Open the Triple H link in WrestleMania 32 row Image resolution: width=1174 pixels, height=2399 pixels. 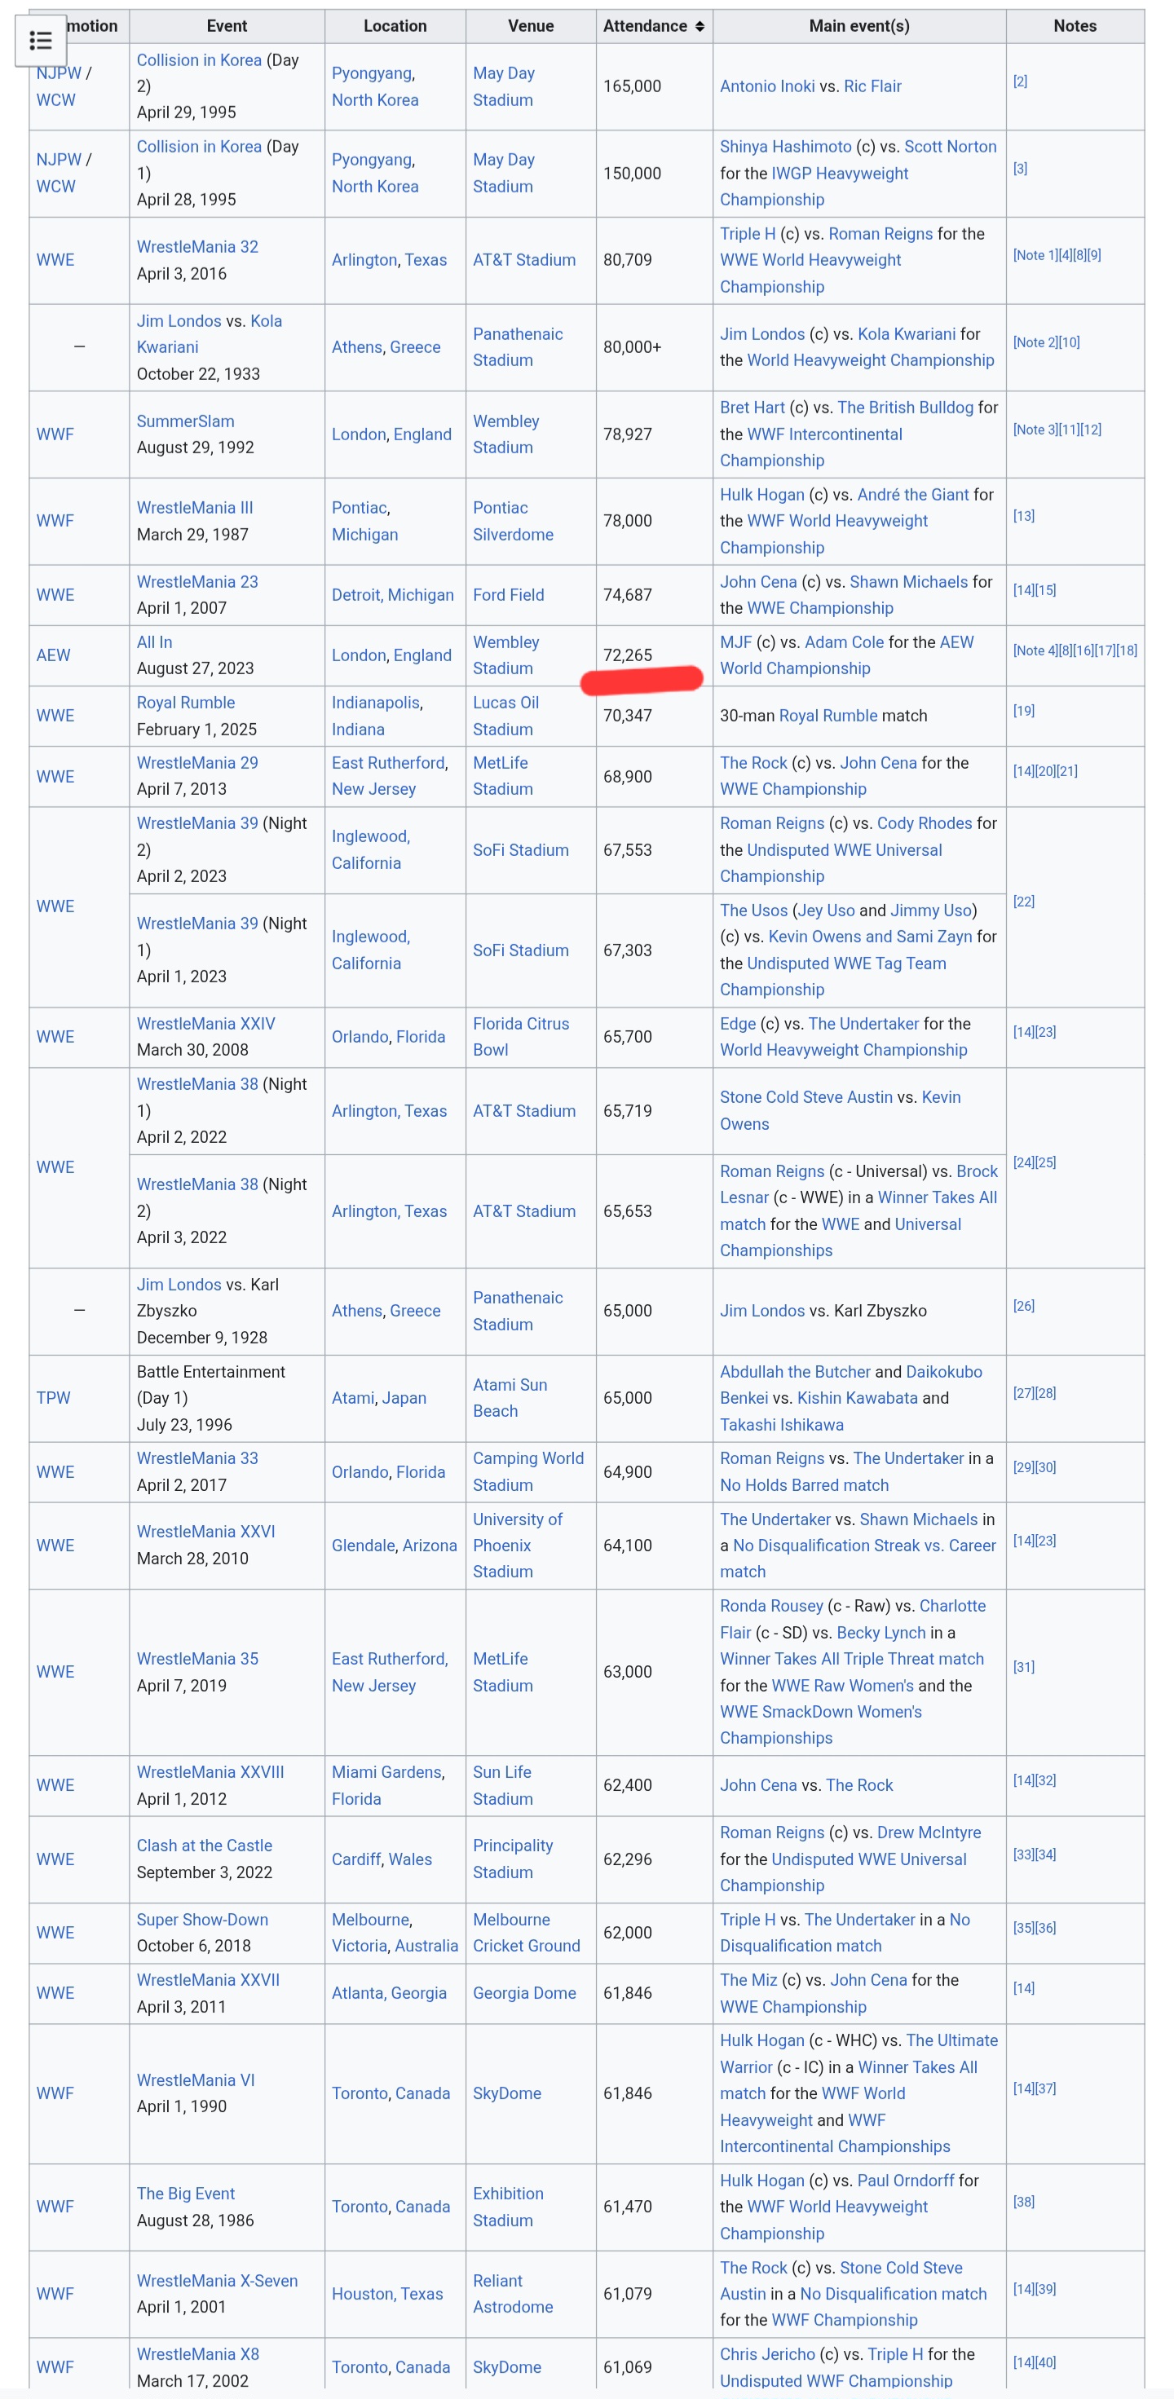coord(748,234)
